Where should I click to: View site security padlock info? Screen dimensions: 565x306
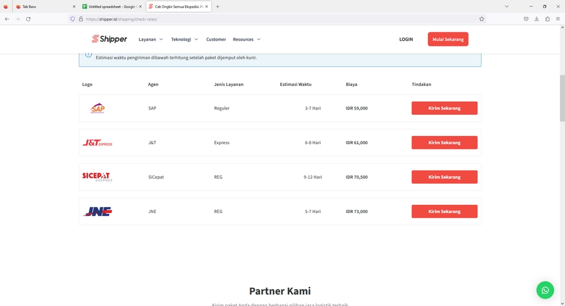81,19
